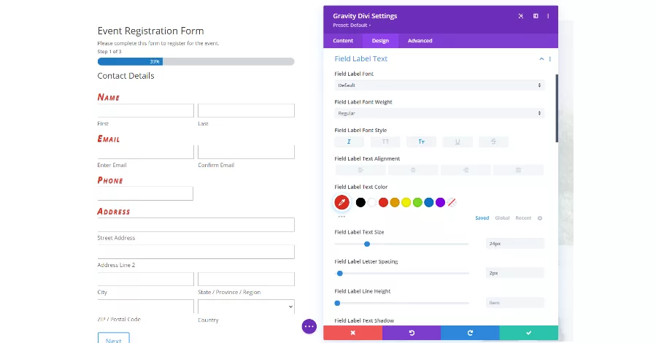This screenshot has height=343, width=656.
Task: Discard changes with the red X button
Action: (352, 333)
